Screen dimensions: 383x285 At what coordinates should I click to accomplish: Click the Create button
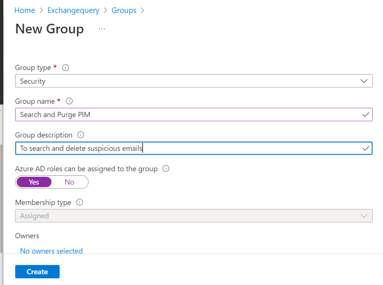(37, 272)
